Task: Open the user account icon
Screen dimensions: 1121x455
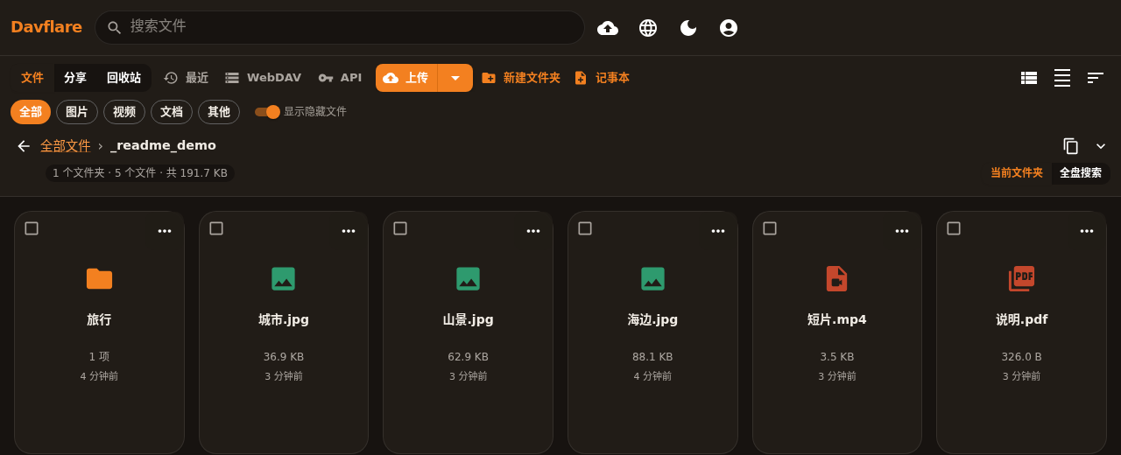Action: coord(729,28)
